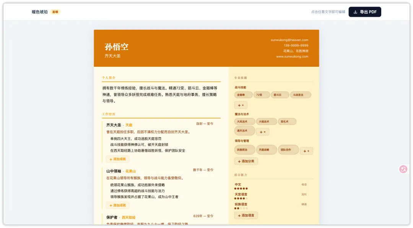Select the 斗战圣法 skill tag
This screenshot has height=228, width=413.
301,95
